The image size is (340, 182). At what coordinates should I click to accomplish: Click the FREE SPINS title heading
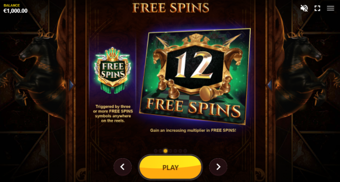tap(170, 8)
